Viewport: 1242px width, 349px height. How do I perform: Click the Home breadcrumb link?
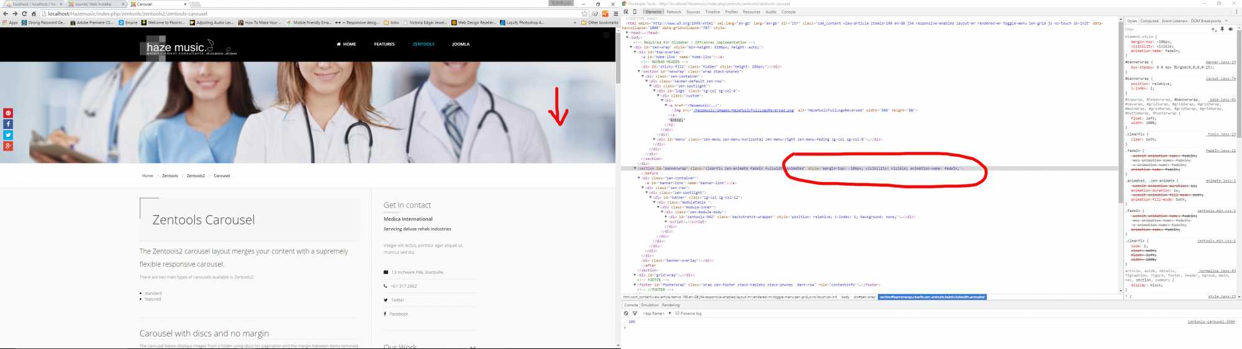tap(147, 176)
